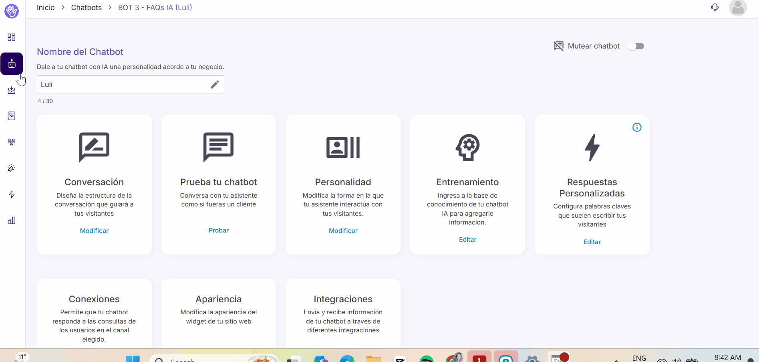Open the team people icon in sidebar

click(12, 142)
